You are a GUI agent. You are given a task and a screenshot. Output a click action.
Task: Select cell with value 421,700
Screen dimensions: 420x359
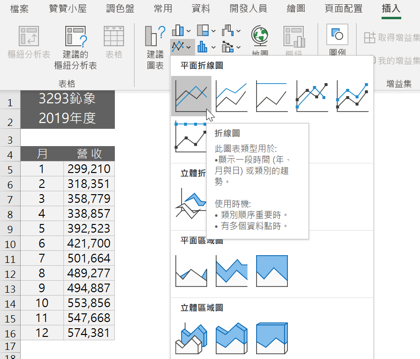click(x=89, y=243)
